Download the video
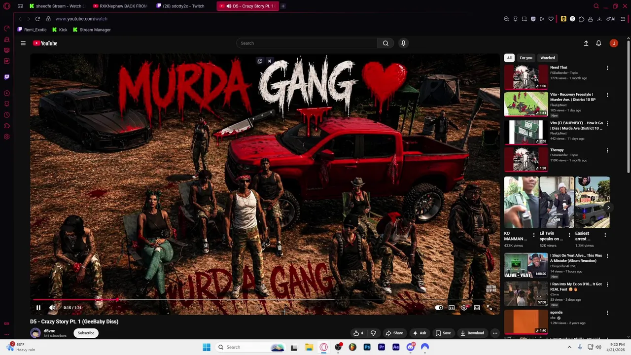 472,333
